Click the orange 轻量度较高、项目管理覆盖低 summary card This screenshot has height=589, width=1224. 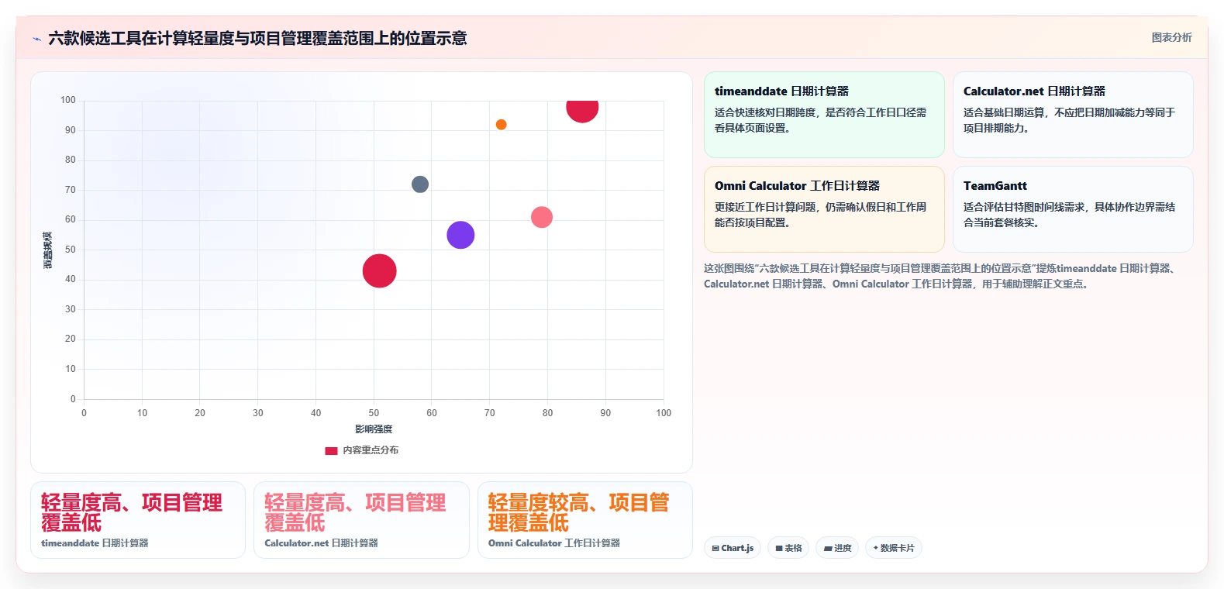(x=584, y=520)
